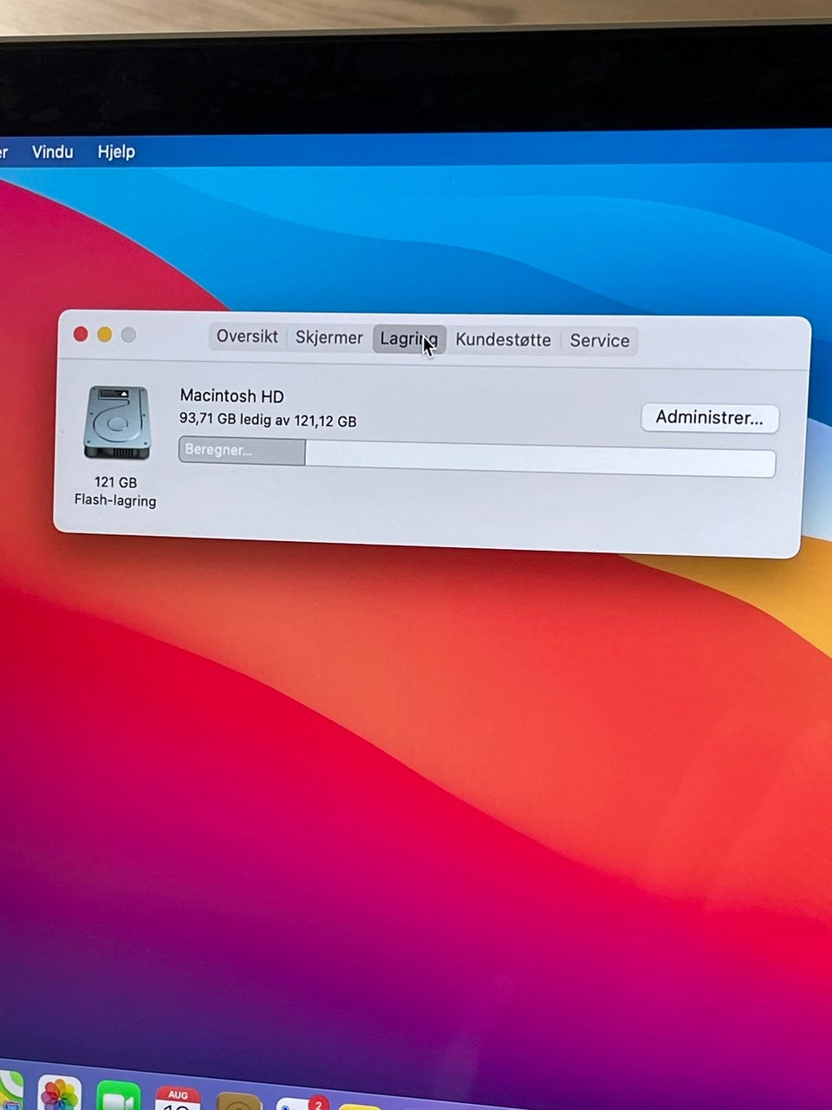Viewport: 832px width, 1110px height.
Task: Switch to the Skjermer tab
Action: [328, 337]
